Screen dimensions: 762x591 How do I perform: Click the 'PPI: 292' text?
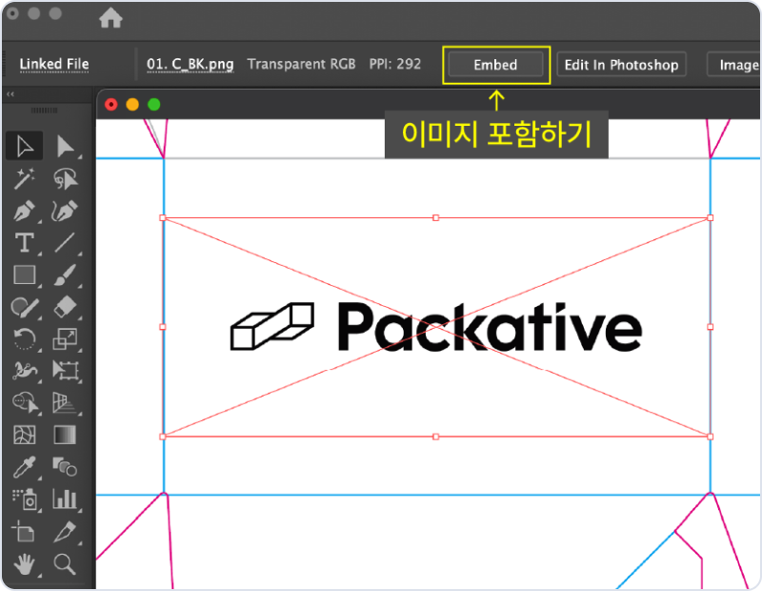(x=395, y=64)
